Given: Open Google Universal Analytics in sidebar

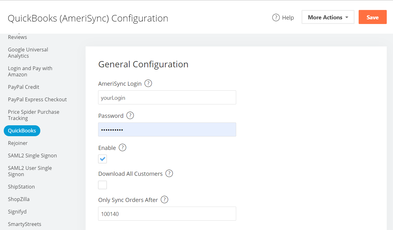Looking at the screenshot, I should tap(28, 53).
